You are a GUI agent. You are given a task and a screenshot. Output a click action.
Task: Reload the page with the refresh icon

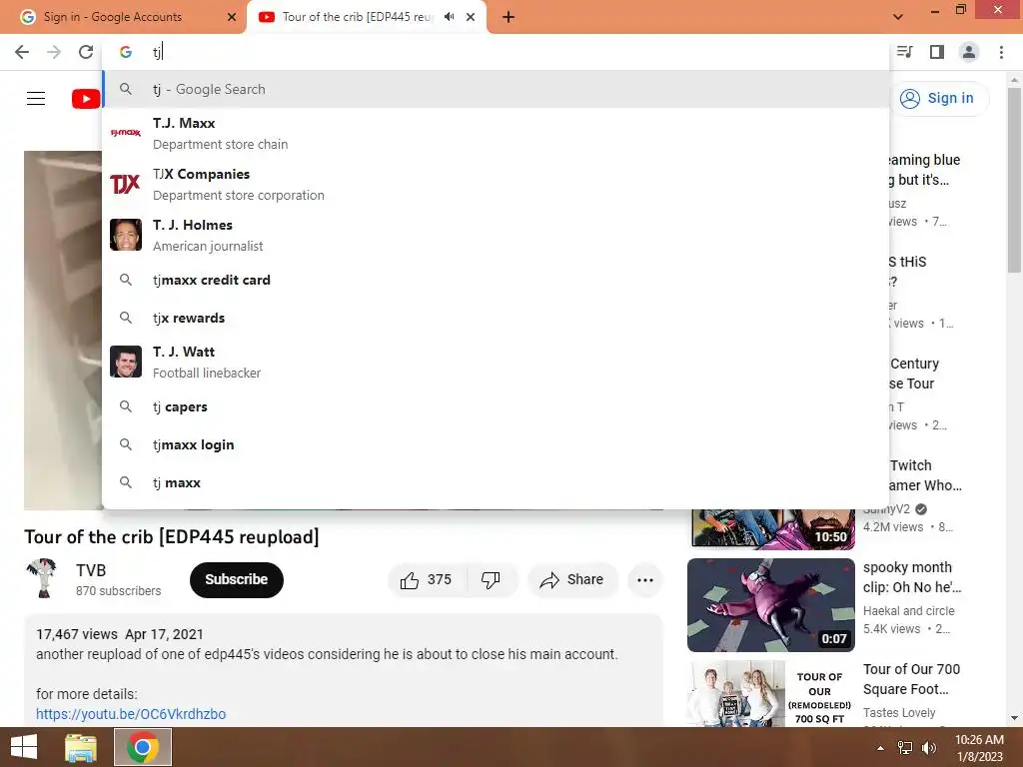(x=86, y=52)
